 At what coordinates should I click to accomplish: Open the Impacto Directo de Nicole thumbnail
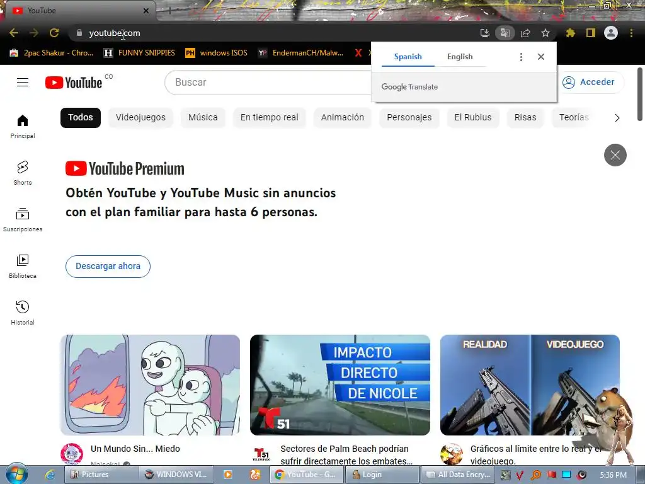tap(340, 385)
